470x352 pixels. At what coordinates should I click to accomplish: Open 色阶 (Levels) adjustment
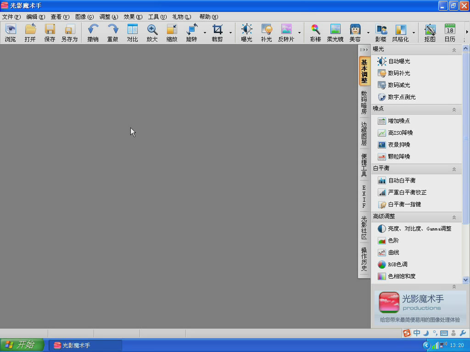pos(388,241)
